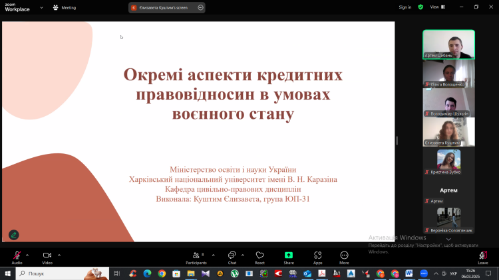Open Microsoft Word from the taskbar

[409, 273]
